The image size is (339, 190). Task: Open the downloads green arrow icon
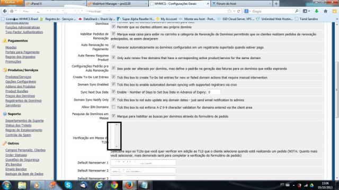pos(317,11)
